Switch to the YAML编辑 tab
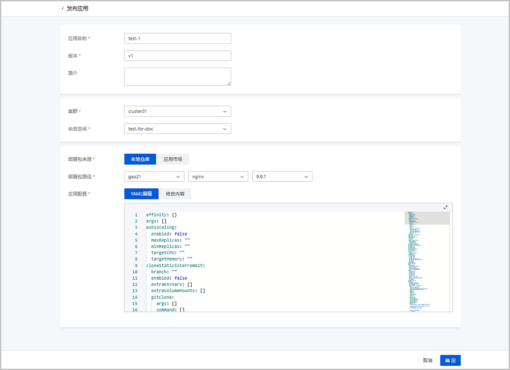 click(141, 194)
